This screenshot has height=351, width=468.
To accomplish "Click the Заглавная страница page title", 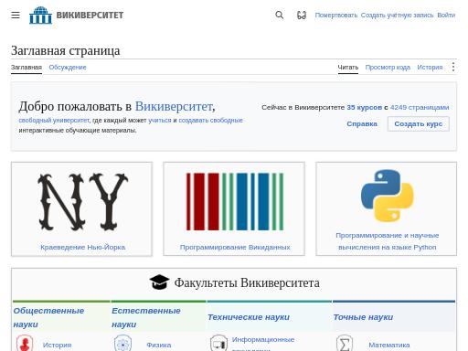I will coord(66,51).
